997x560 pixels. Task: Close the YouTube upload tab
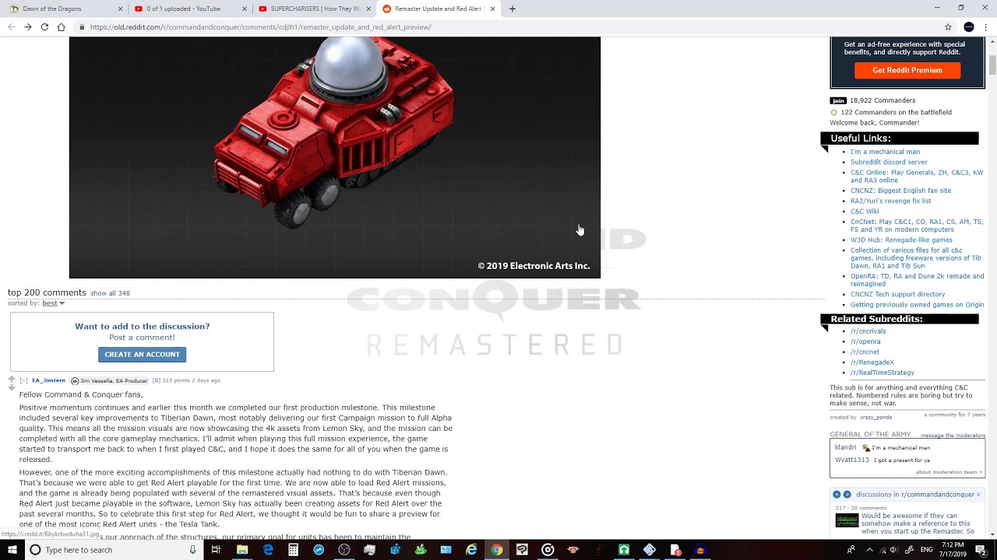[244, 9]
